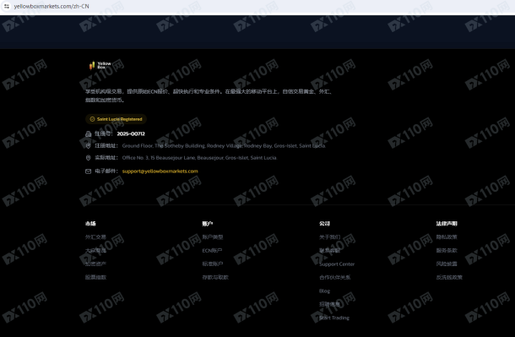The image size is (515, 337).
Task: Open the 账户类型 link
Action: (213, 236)
